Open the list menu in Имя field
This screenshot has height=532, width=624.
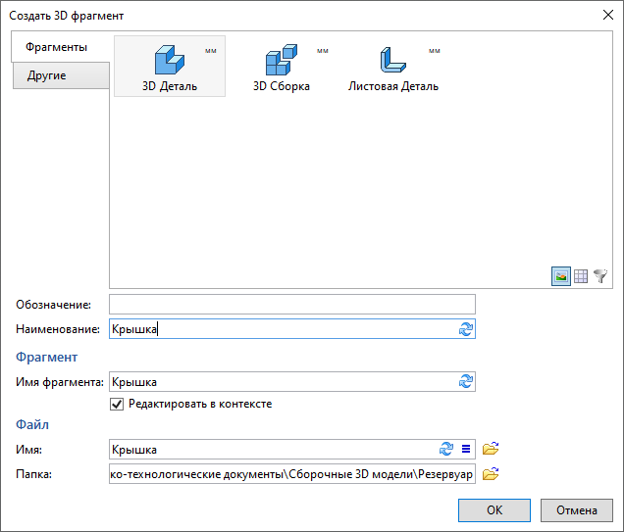tap(466, 450)
